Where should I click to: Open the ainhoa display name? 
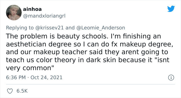(x=32, y=9)
